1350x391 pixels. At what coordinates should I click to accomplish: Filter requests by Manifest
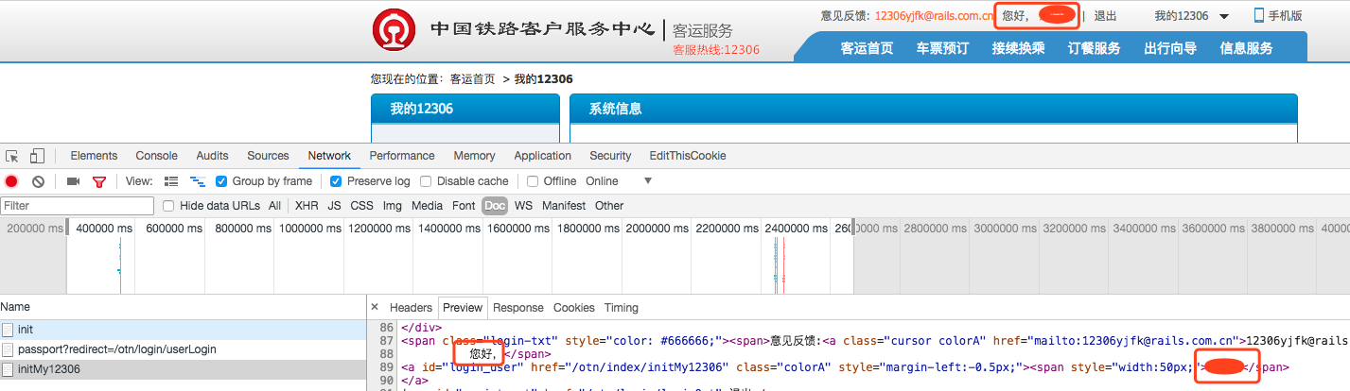[x=564, y=206]
